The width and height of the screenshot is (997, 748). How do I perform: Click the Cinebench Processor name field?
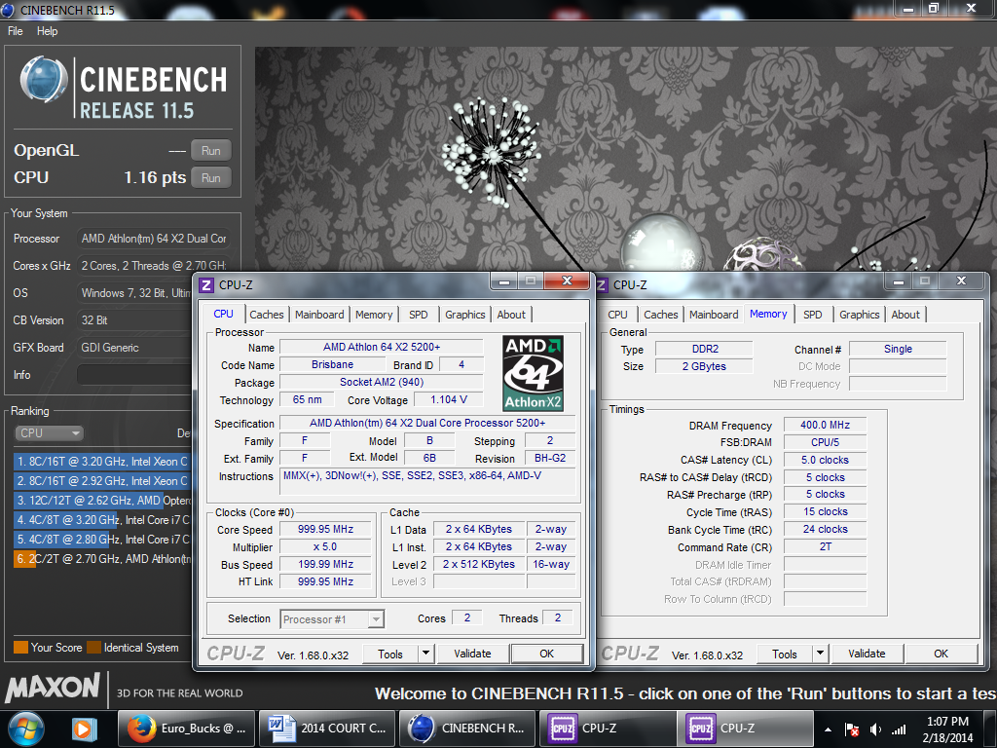(153, 239)
